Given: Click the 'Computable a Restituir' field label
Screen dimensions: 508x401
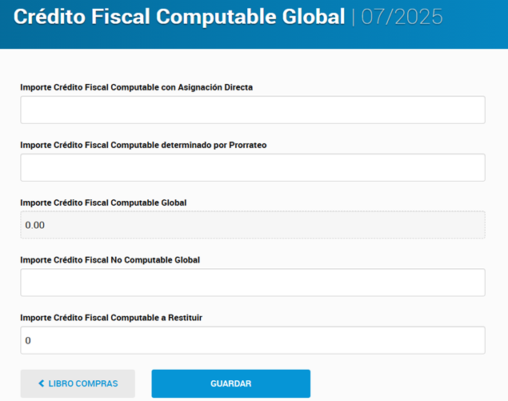Looking at the screenshot, I should pyautogui.click(x=111, y=318).
